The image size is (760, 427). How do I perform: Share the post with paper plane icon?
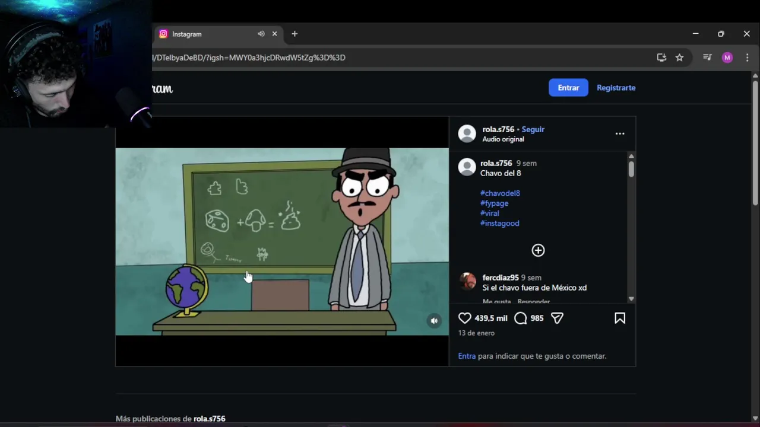[557, 318]
